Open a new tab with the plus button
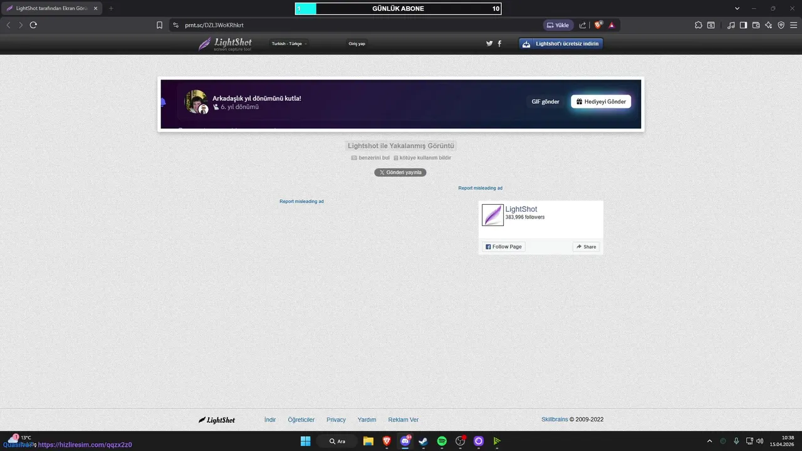This screenshot has height=451, width=802. [x=111, y=8]
